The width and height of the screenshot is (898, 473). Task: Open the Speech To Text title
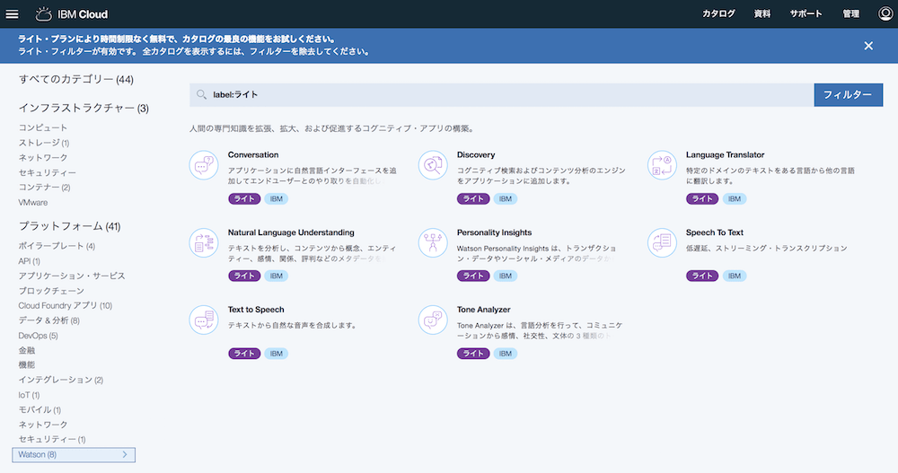(x=715, y=232)
